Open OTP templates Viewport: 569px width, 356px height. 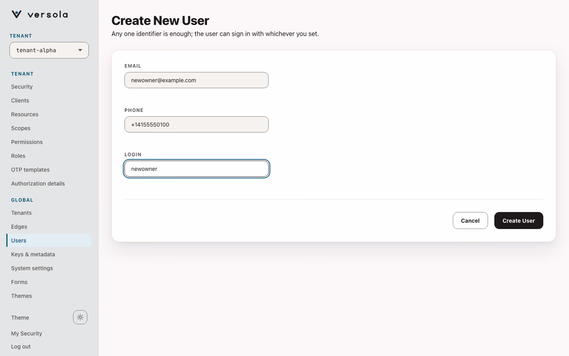tap(30, 170)
